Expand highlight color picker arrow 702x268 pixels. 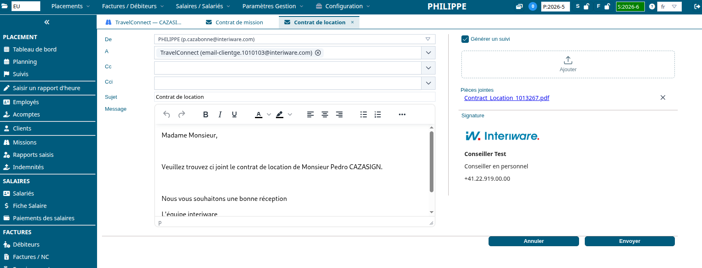290,114
